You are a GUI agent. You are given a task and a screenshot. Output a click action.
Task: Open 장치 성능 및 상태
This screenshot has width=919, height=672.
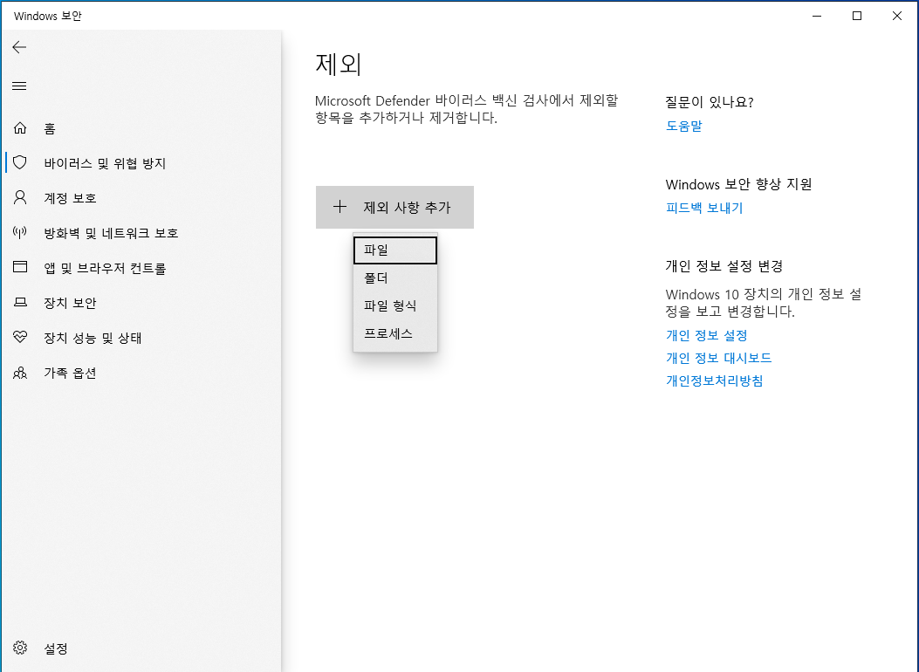pyautogui.click(x=93, y=338)
